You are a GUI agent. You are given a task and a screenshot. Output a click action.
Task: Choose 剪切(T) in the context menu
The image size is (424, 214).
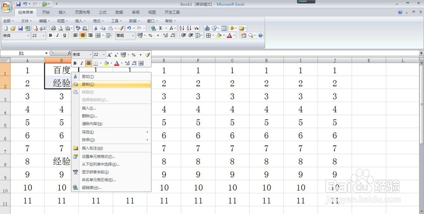point(111,77)
